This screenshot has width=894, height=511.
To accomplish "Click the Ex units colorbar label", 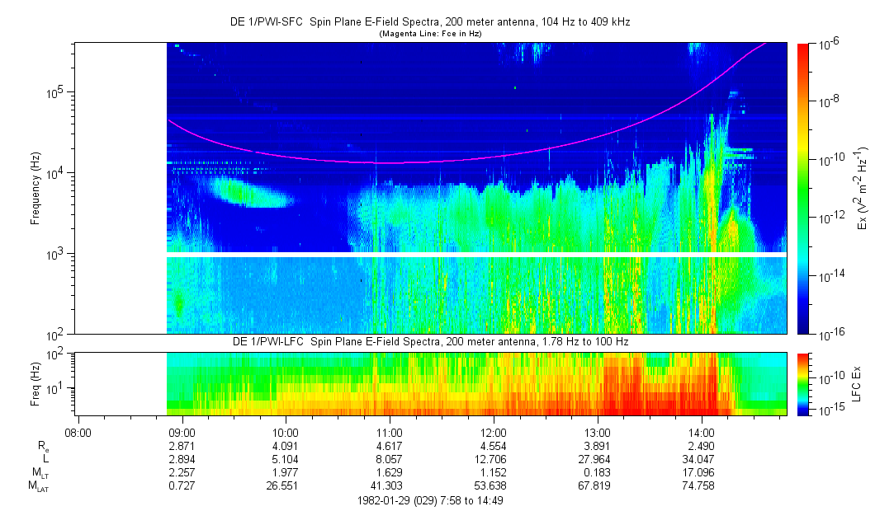I will (863, 189).
